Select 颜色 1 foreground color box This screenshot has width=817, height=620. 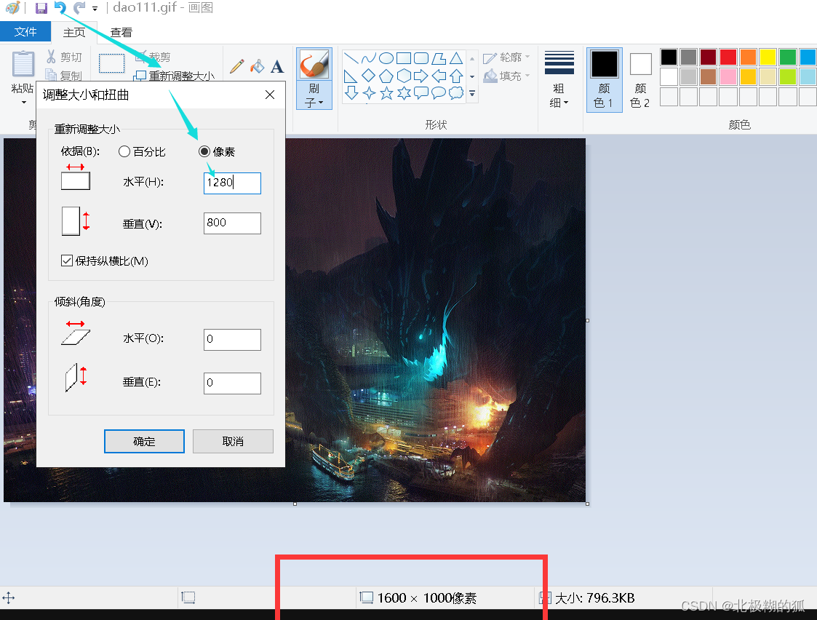[x=605, y=80]
